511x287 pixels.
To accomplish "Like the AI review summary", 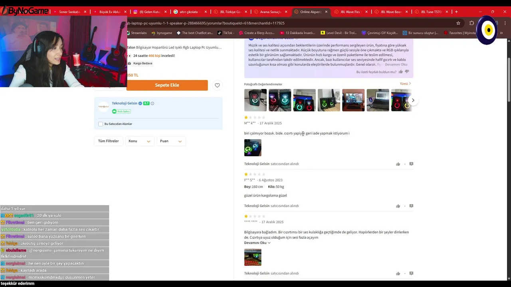I will click(401, 72).
